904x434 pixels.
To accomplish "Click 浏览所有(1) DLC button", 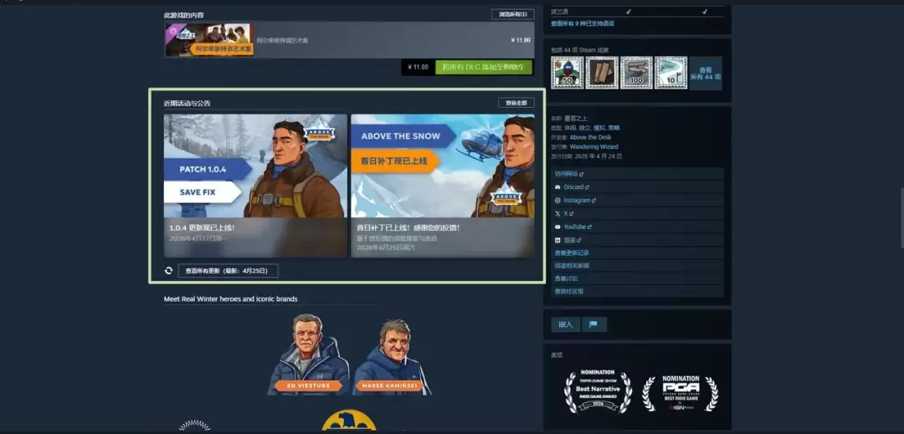I will click(512, 14).
